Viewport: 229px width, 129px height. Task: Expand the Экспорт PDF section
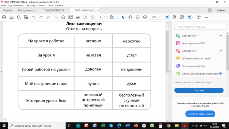(221, 36)
